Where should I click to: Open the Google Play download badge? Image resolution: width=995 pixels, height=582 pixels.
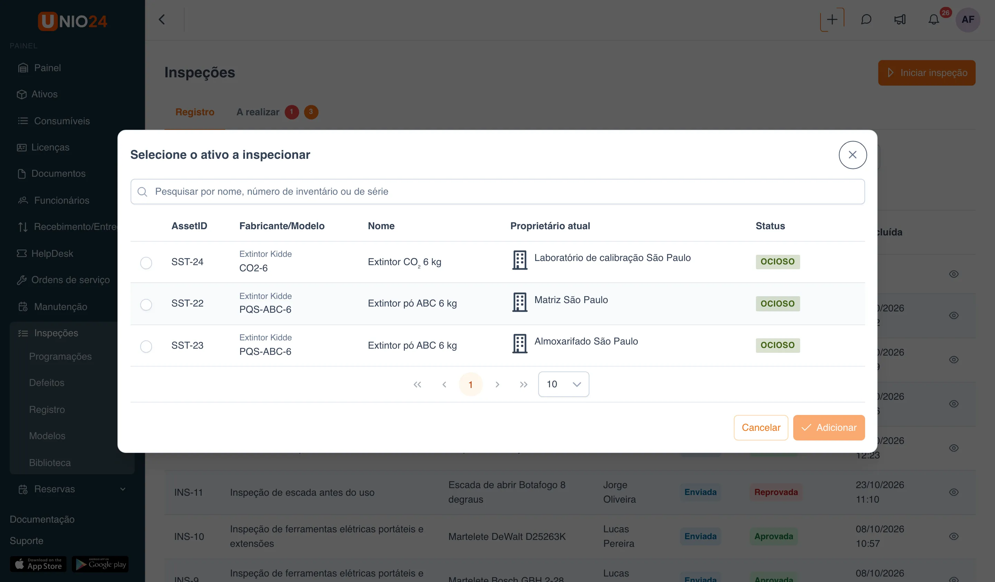tap(100, 564)
